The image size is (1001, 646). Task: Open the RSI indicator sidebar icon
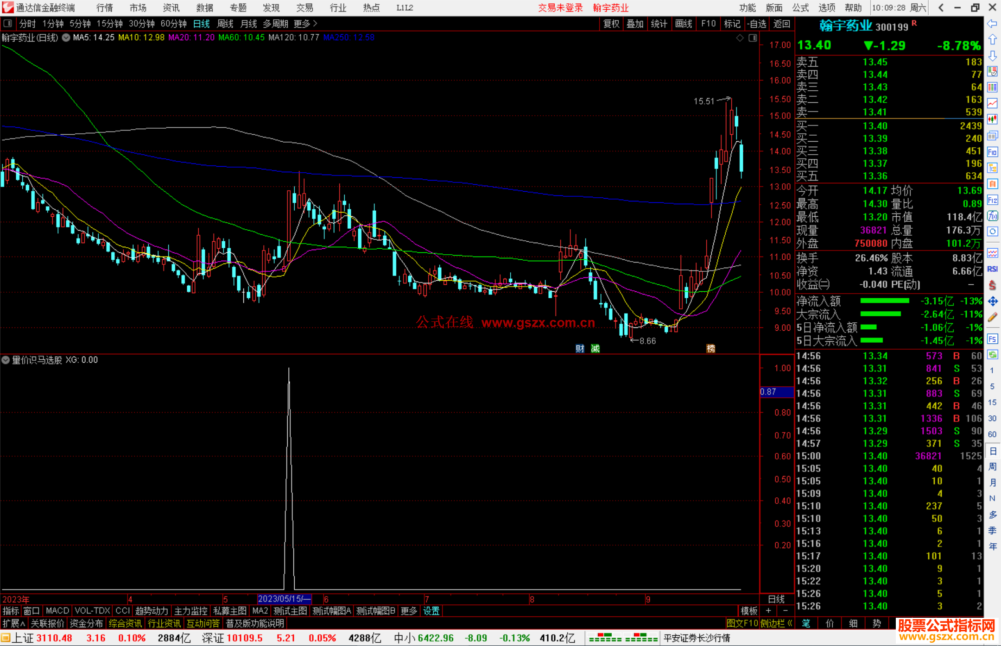(992, 269)
